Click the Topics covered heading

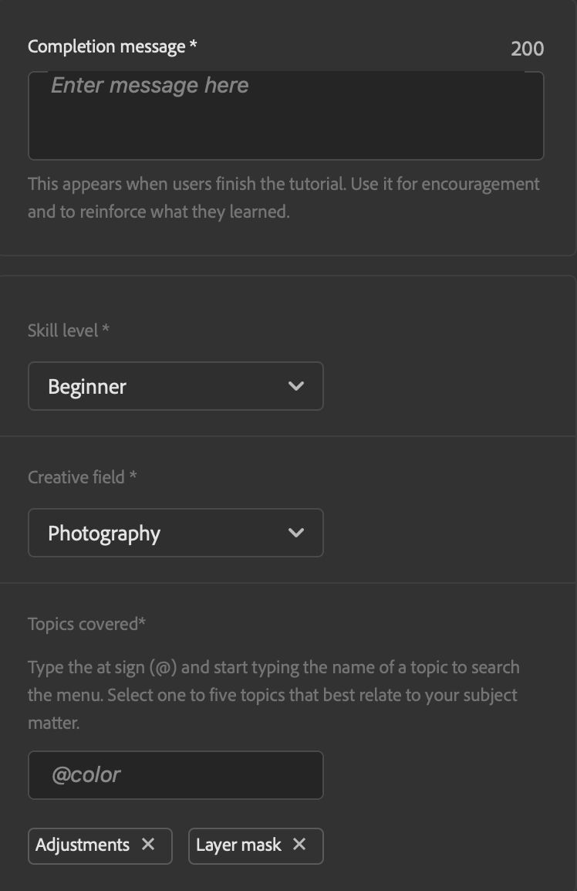coord(83,624)
